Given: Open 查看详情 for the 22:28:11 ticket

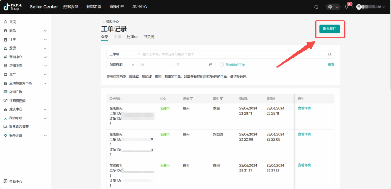Looking at the screenshot, I should click(304, 108).
